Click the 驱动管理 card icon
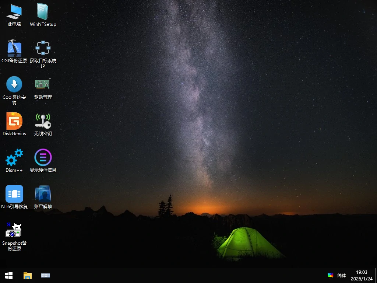This screenshot has width=377, height=283. pyautogui.click(x=43, y=84)
